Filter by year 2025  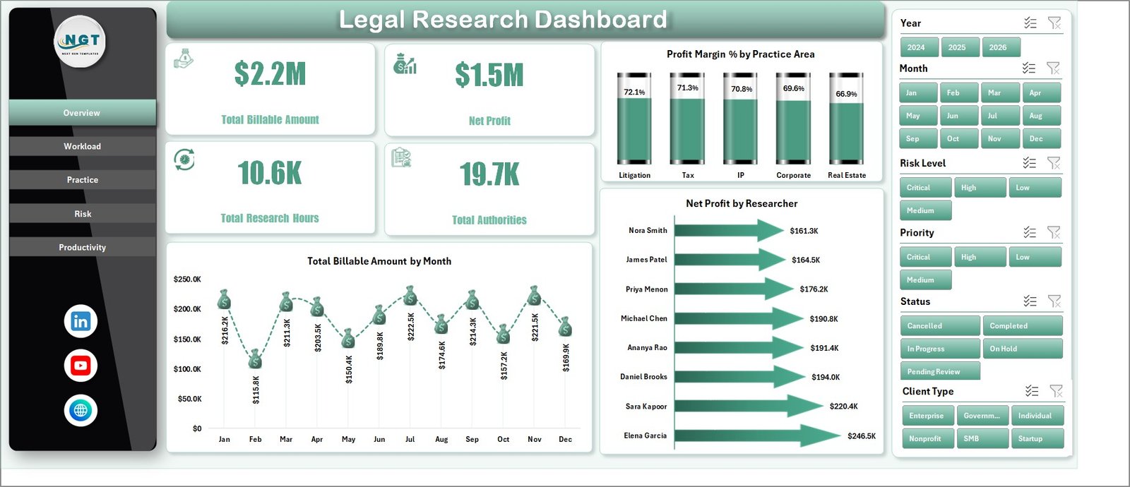click(960, 47)
